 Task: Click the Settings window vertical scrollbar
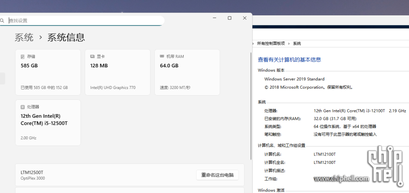pyautogui.click(x=251, y=106)
